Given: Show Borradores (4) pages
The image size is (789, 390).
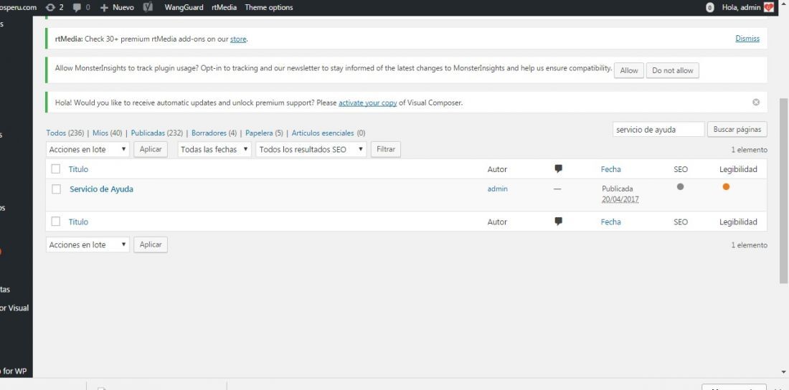Looking at the screenshot, I should (214, 133).
